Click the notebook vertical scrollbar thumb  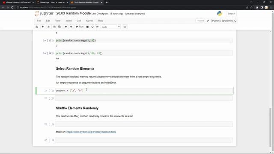271,127
